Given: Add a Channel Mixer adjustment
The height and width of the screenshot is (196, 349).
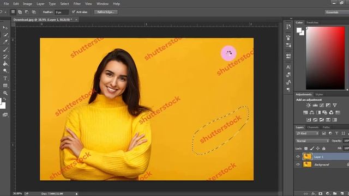Looking at the screenshot, I should [331, 113].
